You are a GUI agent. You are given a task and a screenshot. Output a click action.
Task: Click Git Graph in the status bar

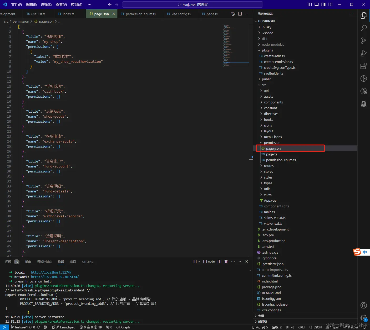(123, 327)
